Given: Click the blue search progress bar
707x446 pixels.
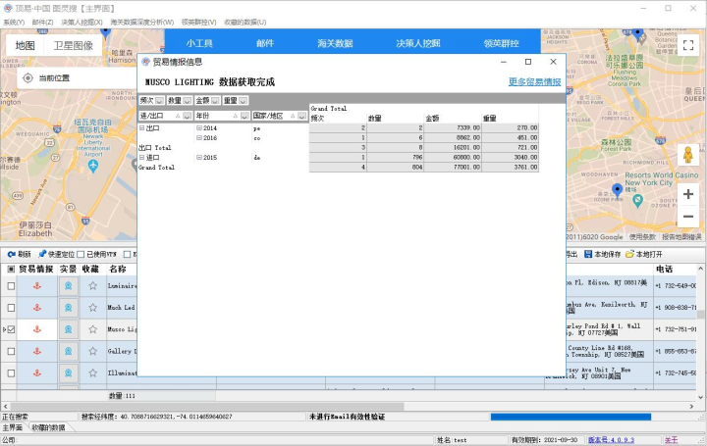Looking at the screenshot, I should pos(571,417).
